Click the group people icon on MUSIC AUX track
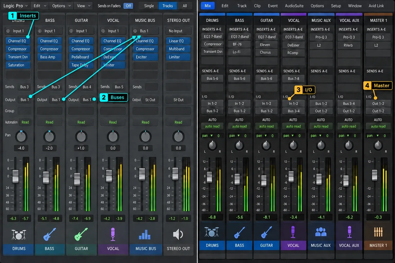395x263 pixels. [321, 232]
